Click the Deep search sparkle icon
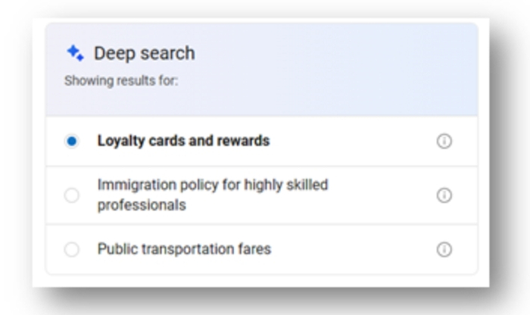This screenshot has height=315, width=530. pos(75,53)
